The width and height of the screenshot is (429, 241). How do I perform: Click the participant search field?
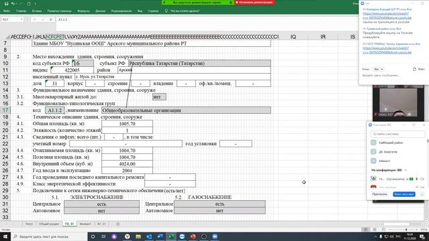point(397,134)
